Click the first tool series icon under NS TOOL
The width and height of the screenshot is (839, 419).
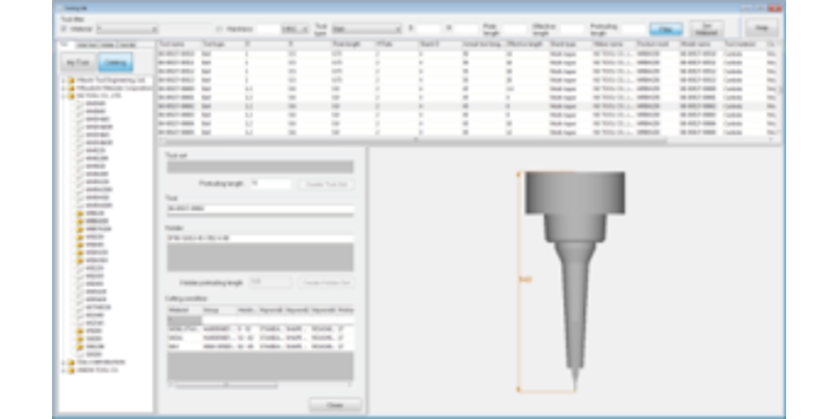click(80, 104)
